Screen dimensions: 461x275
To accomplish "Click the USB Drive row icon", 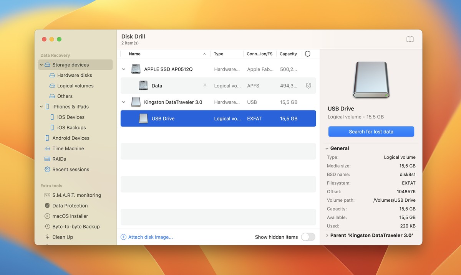I will (143, 119).
